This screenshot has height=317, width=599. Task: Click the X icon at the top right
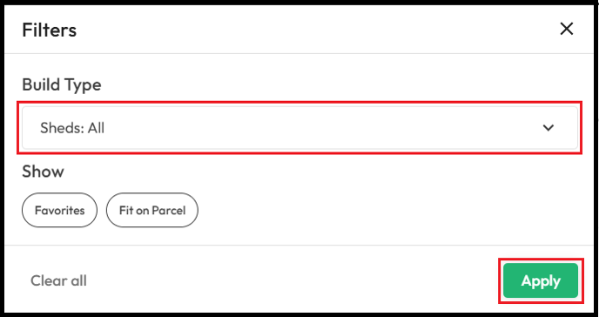coord(567,29)
